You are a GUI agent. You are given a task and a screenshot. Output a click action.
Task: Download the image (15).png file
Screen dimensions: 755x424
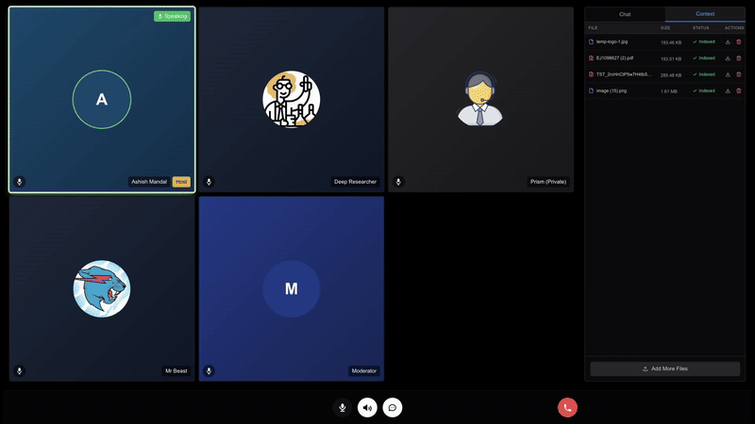pyautogui.click(x=728, y=90)
